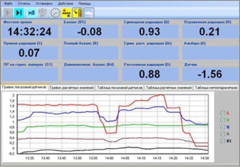Open the Отчеты menu
The image size is (240, 167).
(24, 4)
